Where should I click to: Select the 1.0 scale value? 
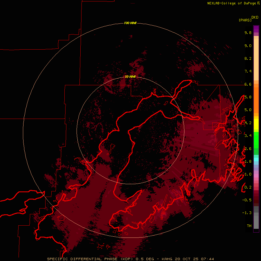click(248, 174)
